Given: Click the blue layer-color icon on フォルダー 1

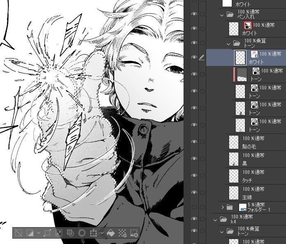Looking at the screenshot, I should 243,207.
